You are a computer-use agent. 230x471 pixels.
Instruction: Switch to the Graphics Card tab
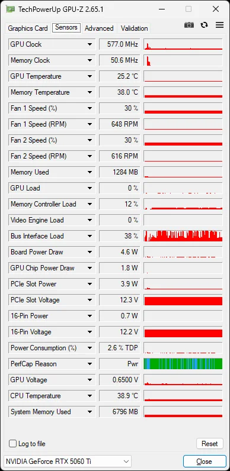pos(28,28)
